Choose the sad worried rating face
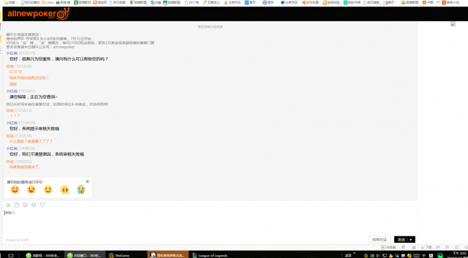The image size is (468, 258). 64,190
